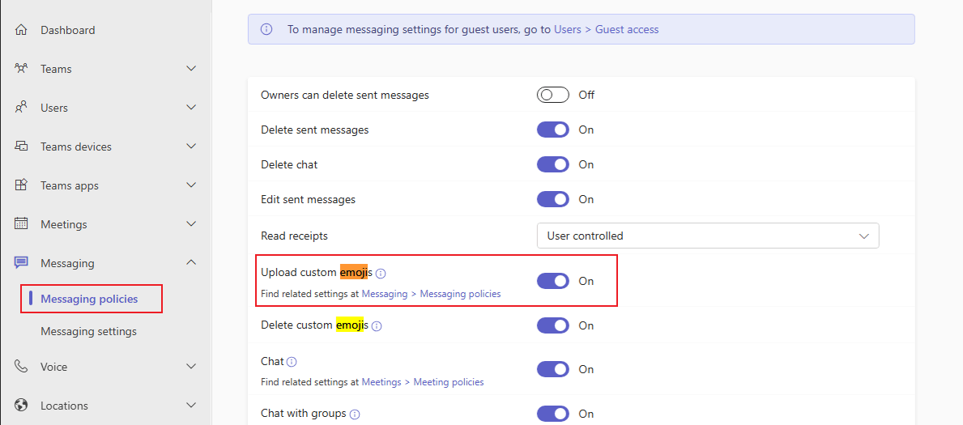Enable Owners can delete sent messages

552,95
